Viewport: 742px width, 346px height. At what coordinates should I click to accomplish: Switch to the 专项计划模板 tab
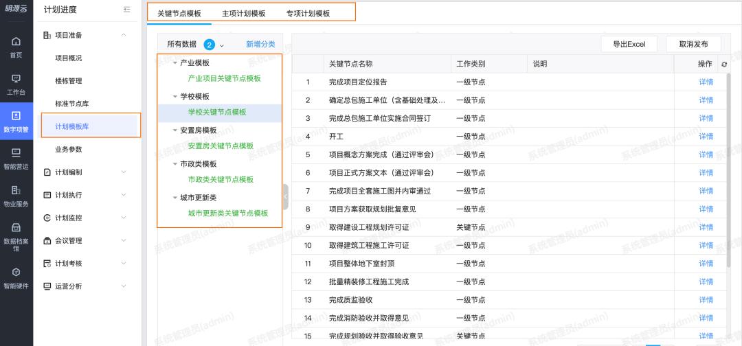pyautogui.click(x=308, y=13)
